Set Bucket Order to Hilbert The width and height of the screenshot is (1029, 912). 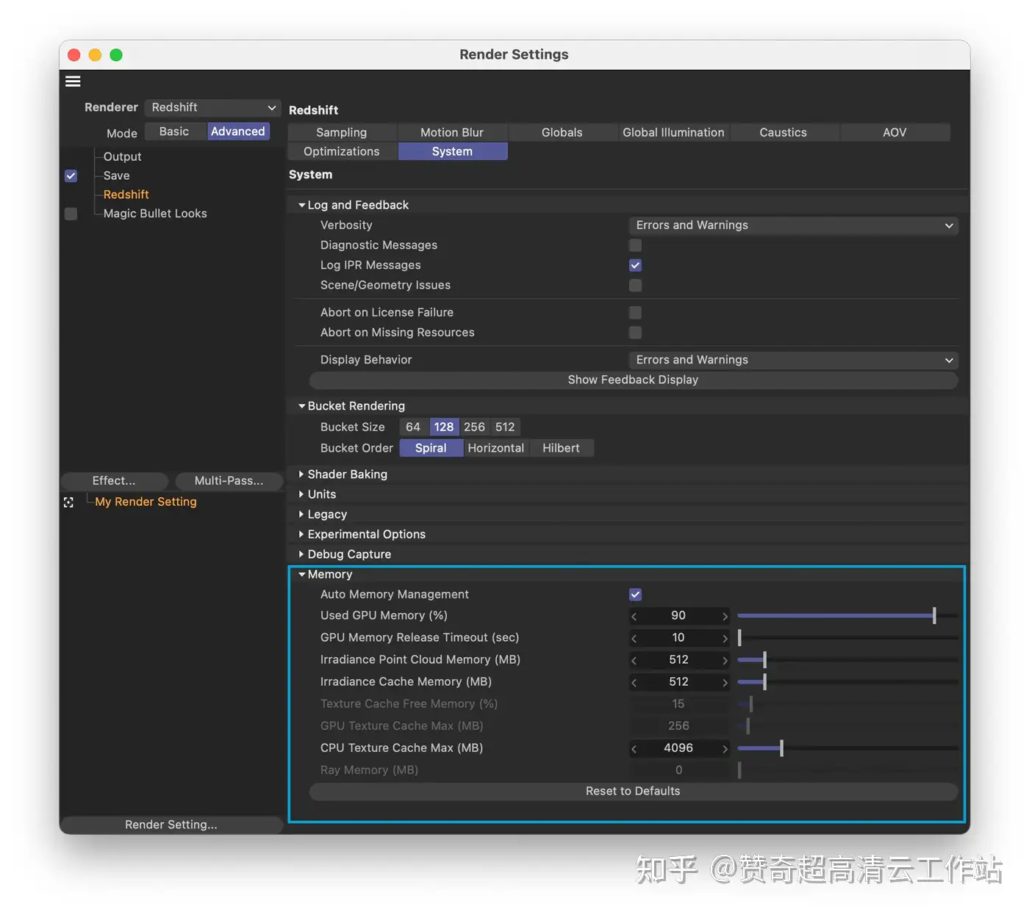(x=561, y=448)
